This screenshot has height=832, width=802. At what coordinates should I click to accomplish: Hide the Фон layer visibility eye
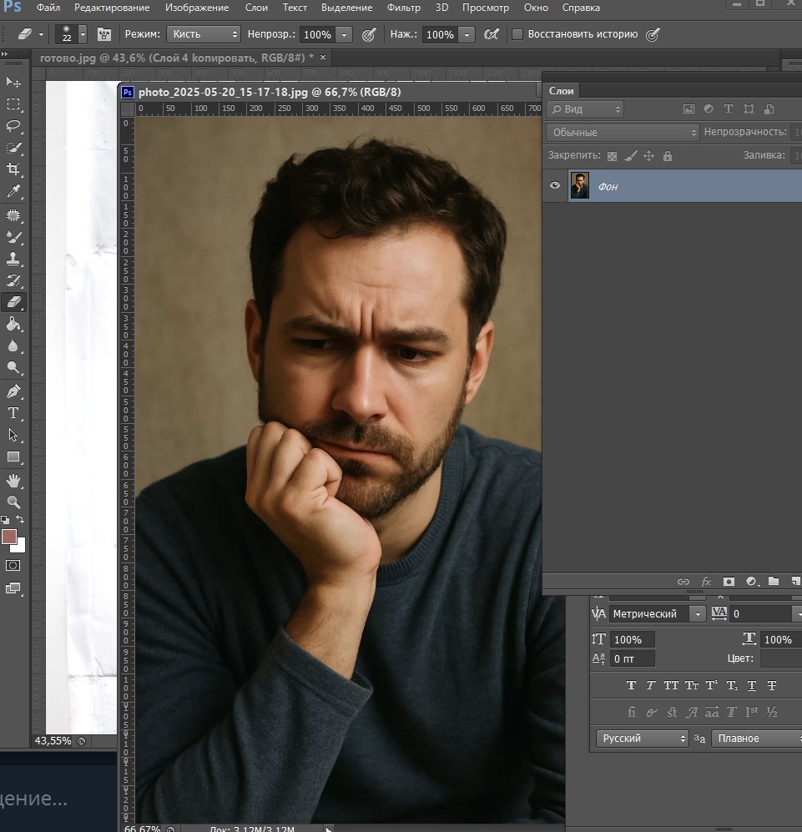click(x=555, y=185)
